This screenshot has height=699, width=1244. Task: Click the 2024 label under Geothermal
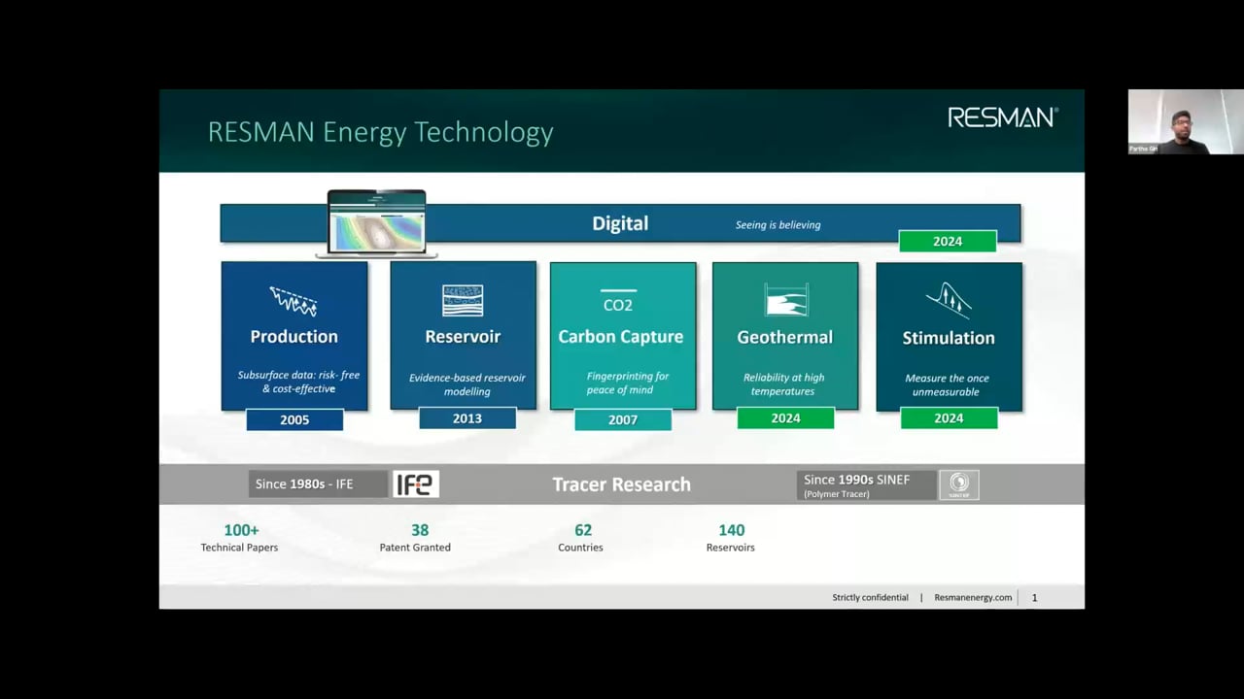tap(785, 418)
